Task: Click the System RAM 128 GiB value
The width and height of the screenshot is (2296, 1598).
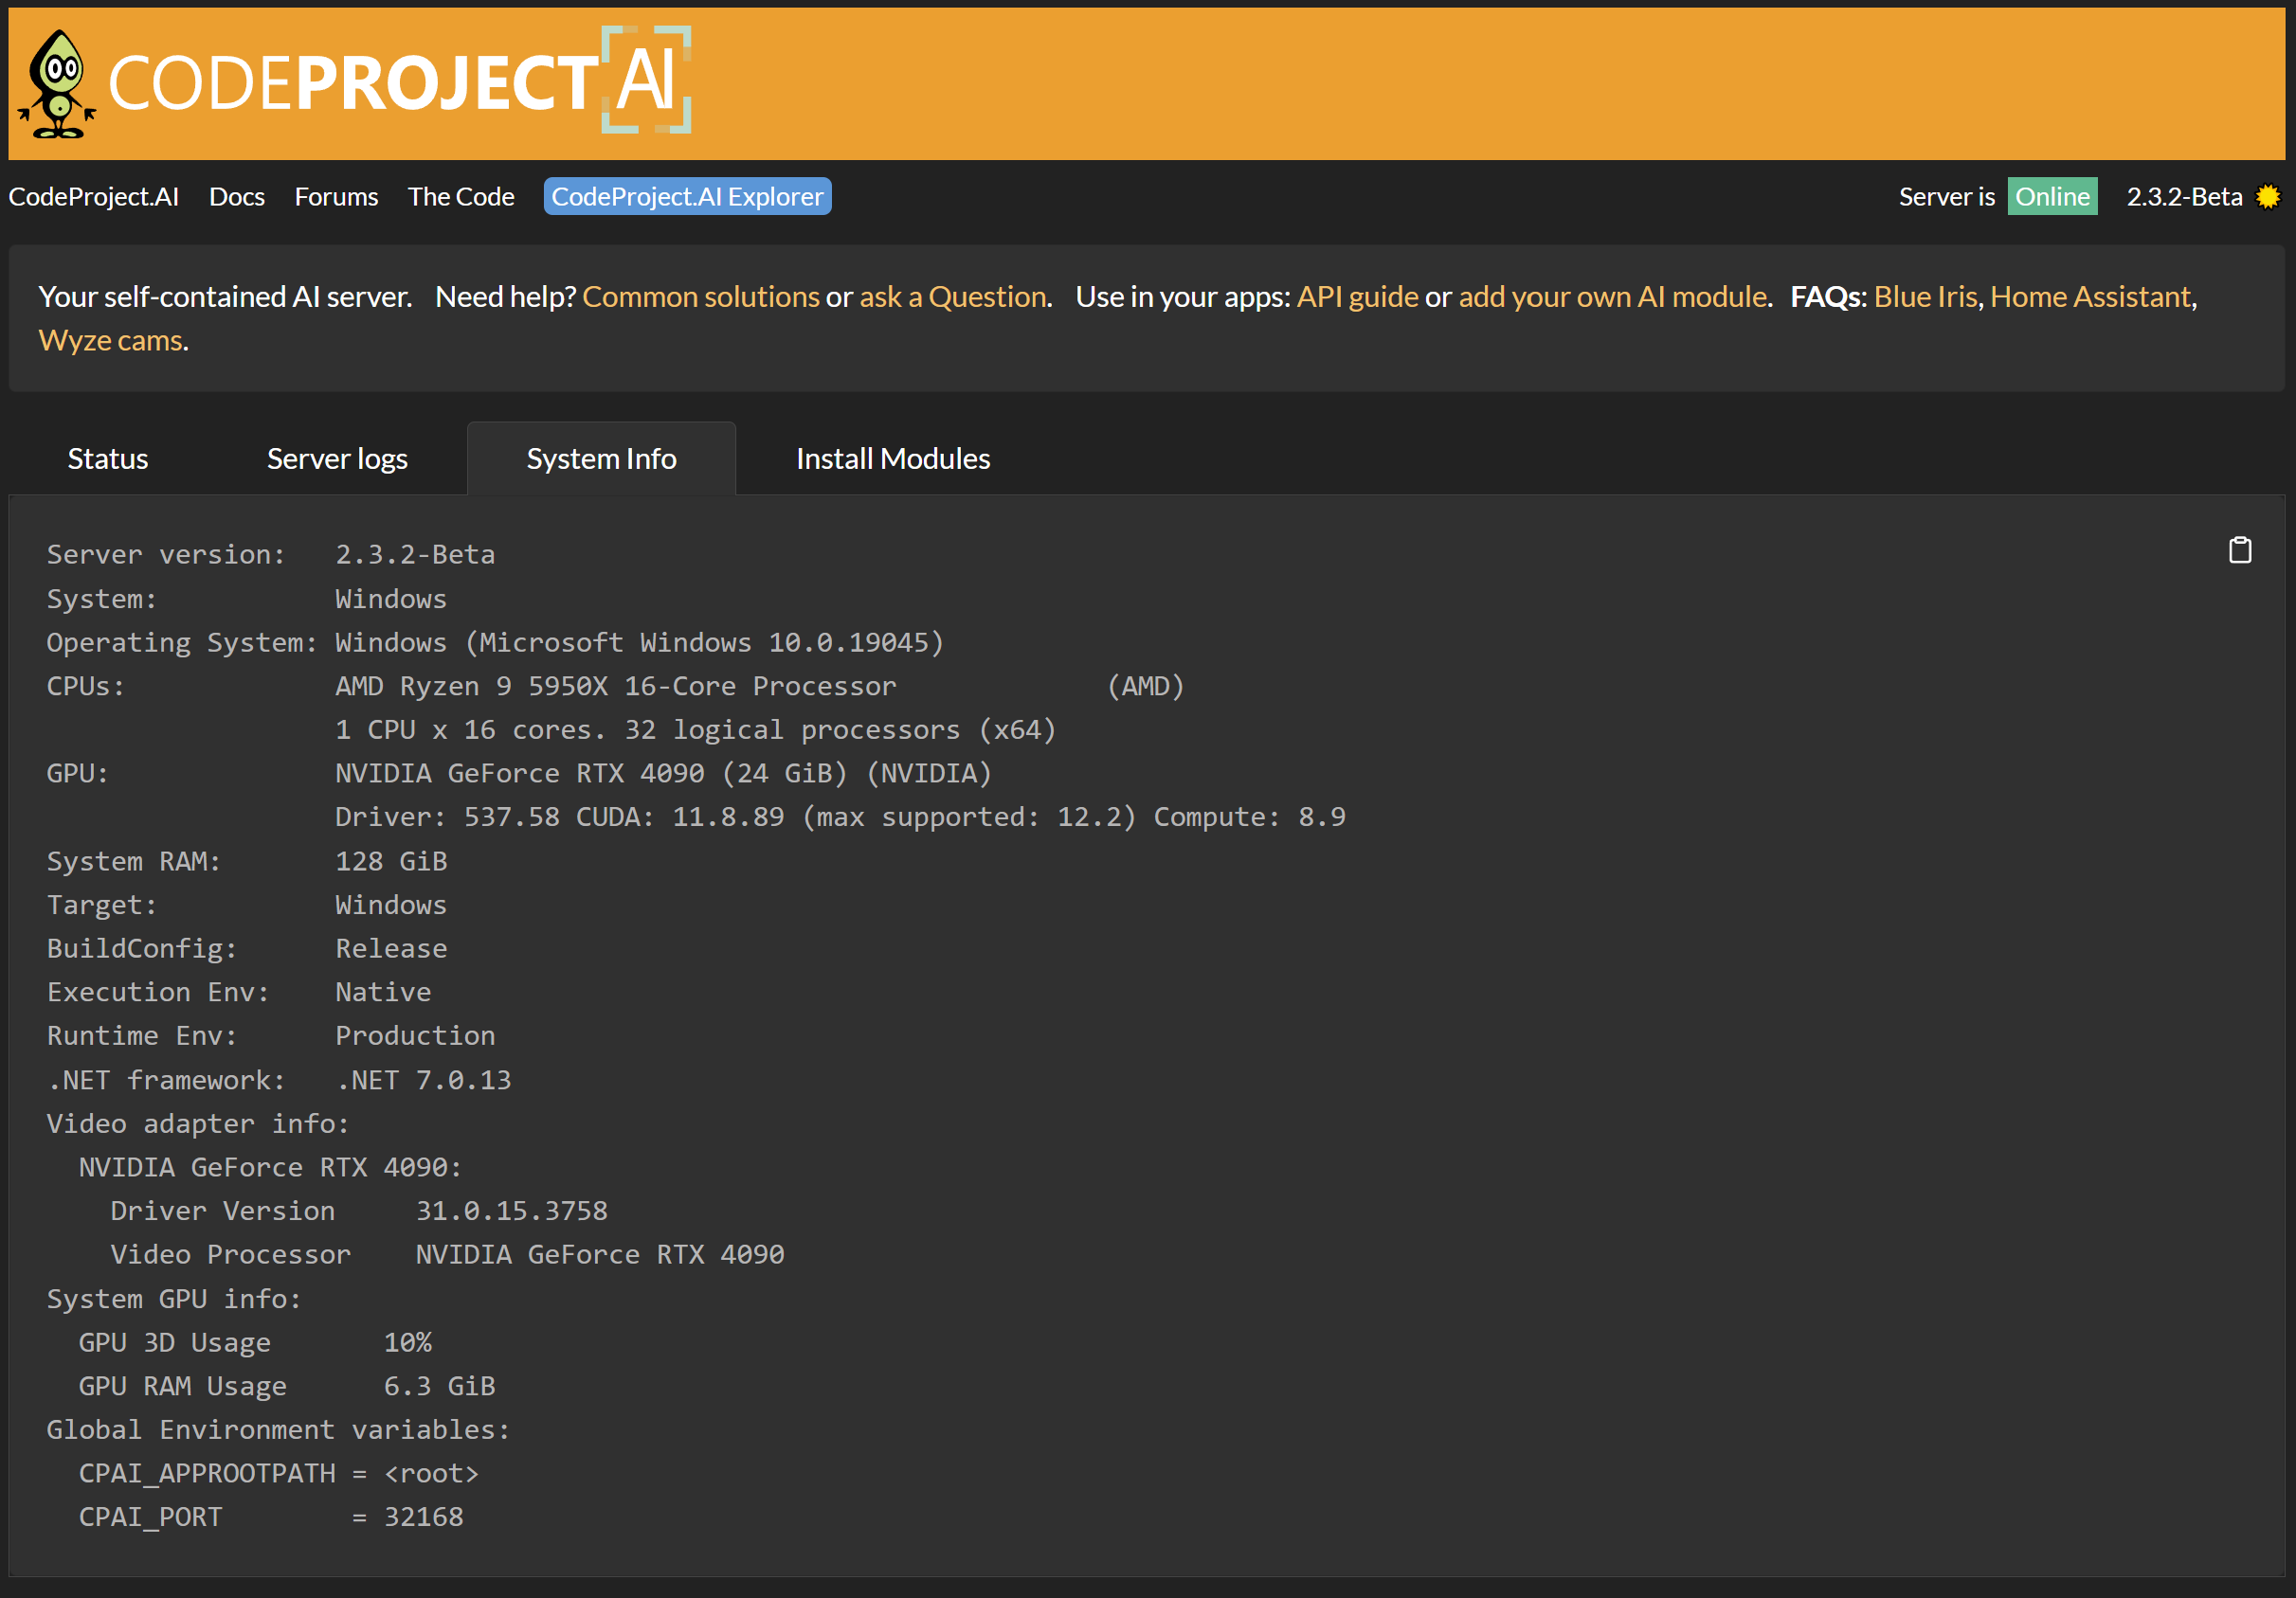Action: click(x=391, y=861)
